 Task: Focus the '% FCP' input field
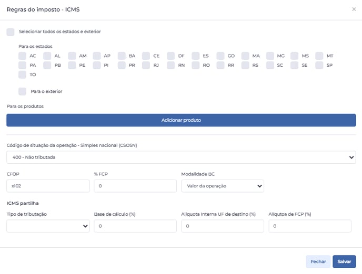click(x=135, y=186)
